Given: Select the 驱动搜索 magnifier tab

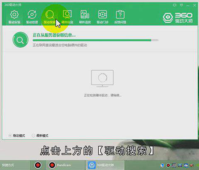Looking at the screenshot, I should click(x=49, y=17).
